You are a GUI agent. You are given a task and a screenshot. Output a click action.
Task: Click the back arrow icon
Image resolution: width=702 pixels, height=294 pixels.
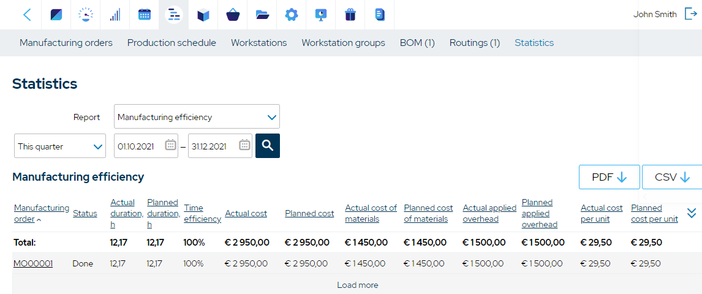[27, 15]
